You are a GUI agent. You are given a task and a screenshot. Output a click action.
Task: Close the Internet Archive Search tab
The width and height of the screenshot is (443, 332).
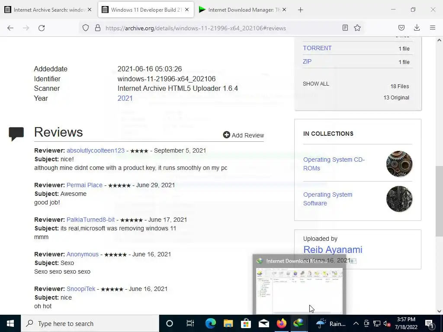[90, 10]
